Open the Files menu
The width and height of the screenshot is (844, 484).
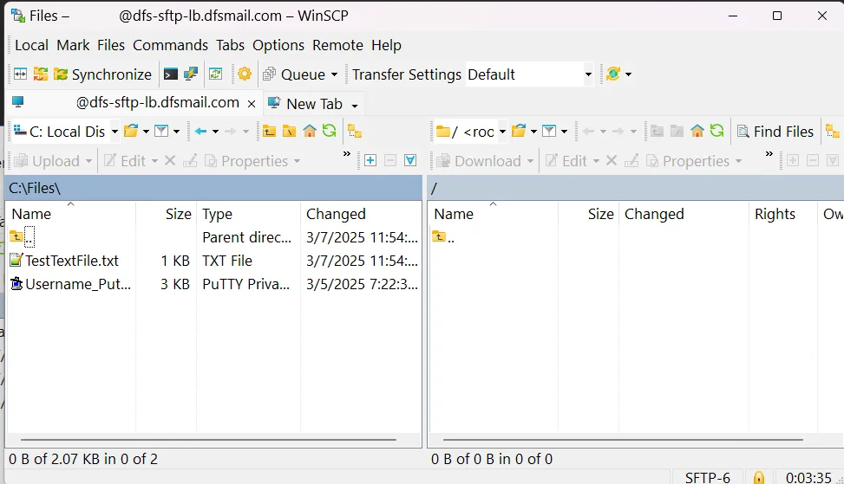111,45
